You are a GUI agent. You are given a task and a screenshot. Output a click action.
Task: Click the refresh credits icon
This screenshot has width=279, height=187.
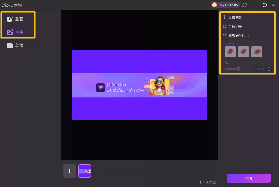coord(244,5)
